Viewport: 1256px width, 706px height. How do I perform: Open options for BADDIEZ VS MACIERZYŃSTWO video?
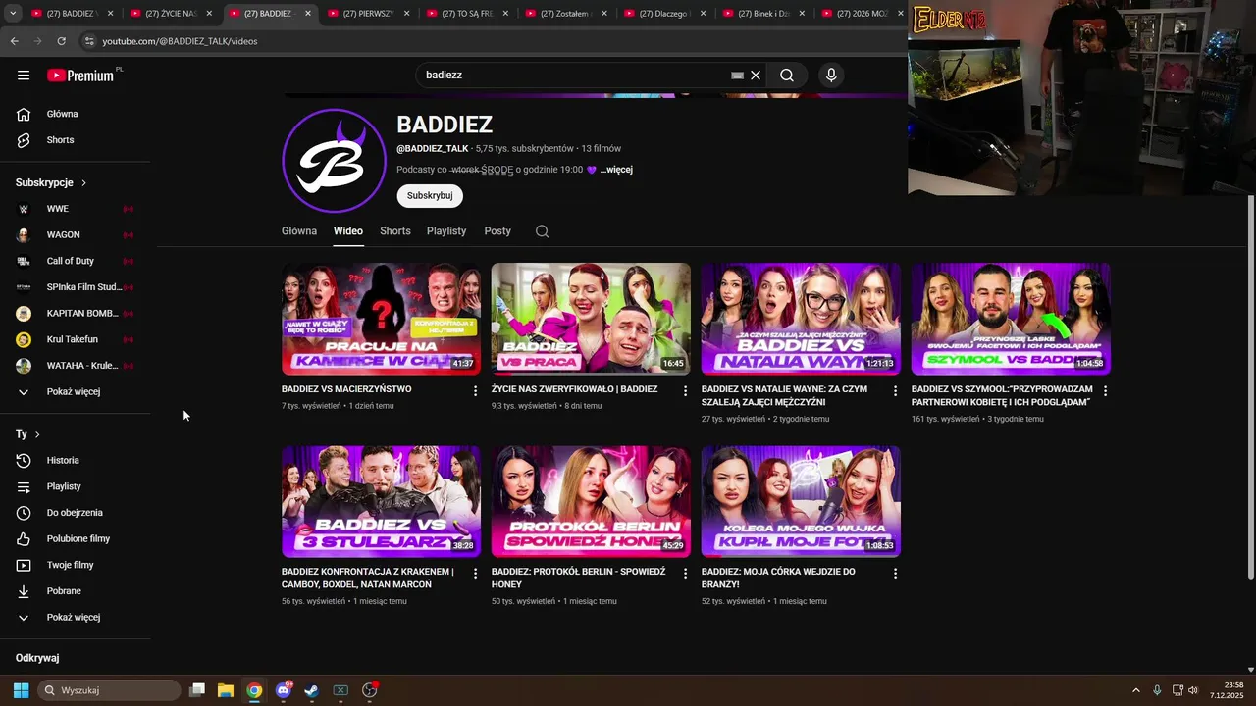tap(475, 391)
